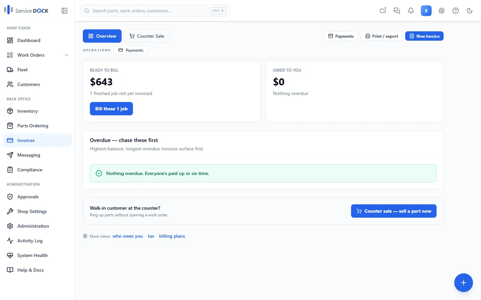
Task: Click '1 finished job not yet invoiced' text
Action: [x=121, y=93]
